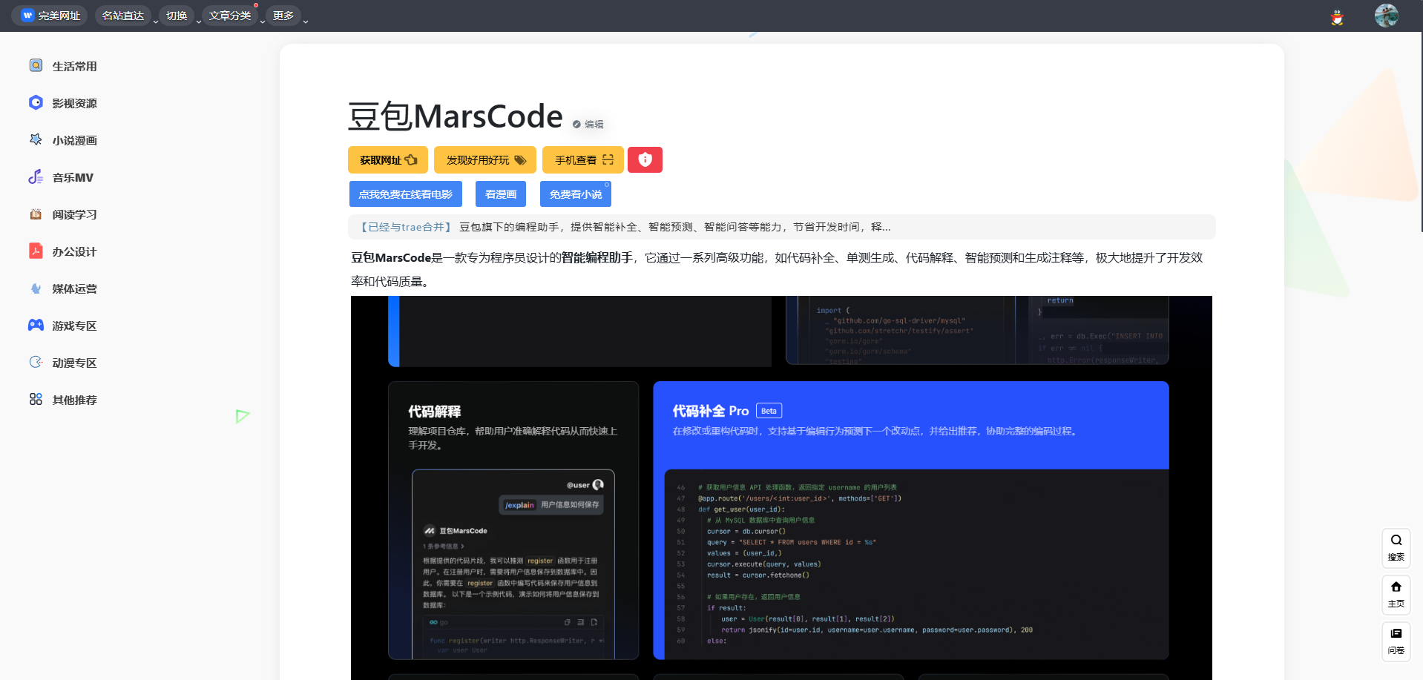Screen dimensions: 1423x680
Task: Click the 发现好用好玩 button
Action: (485, 159)
